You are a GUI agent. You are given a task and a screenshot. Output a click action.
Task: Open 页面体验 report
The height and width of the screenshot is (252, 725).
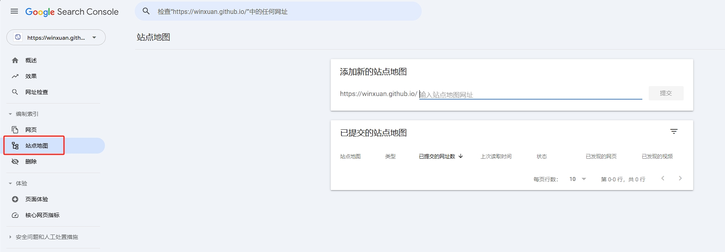click(x=37, y=199)
